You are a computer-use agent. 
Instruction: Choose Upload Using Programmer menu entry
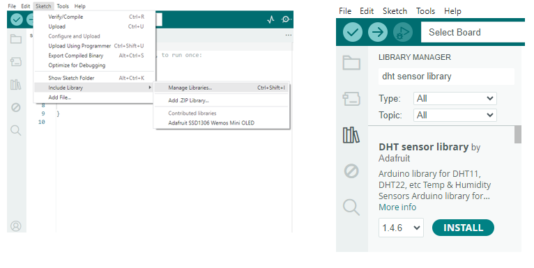(94, 45)
